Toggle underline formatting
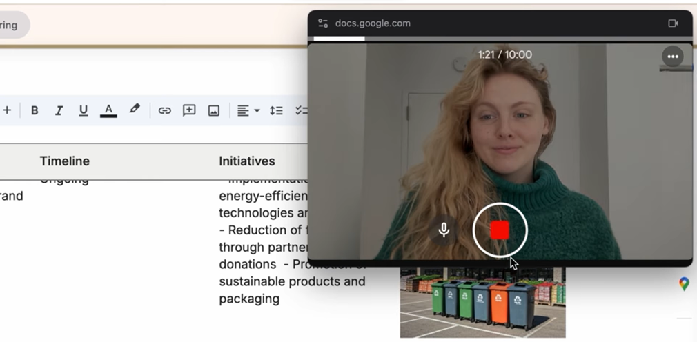The width and height of the screenshot is (697, 342). pyautogui.click(x=84, y=110)
